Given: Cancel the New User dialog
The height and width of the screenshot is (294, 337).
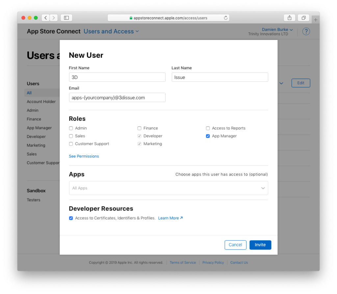Looking at the screenshot, I should [235, 245].
